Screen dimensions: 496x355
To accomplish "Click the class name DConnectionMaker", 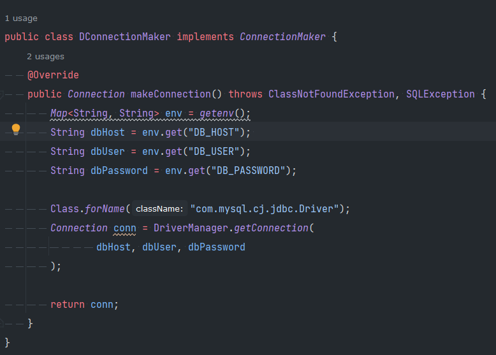I will (124, 37).
